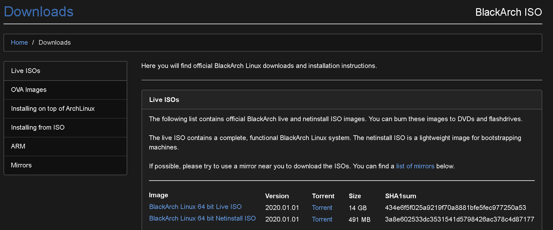Click the BlackArch ISO title text
The image size is (553, 230).
pos(509,12)
